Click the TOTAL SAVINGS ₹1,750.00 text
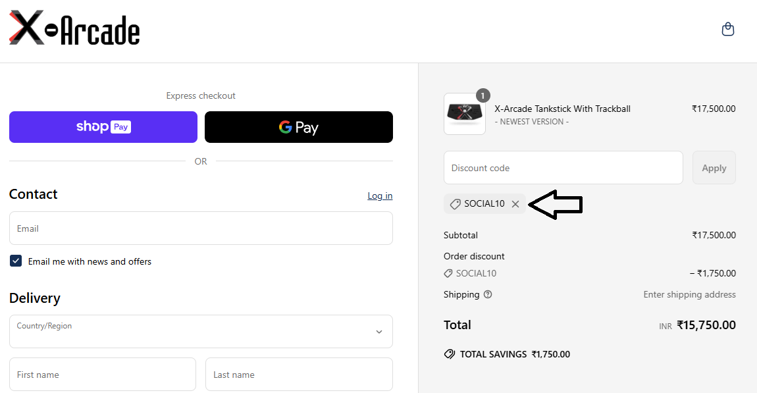Image resolution: width=757 pixels, height=393 pixels. point(515,354)
